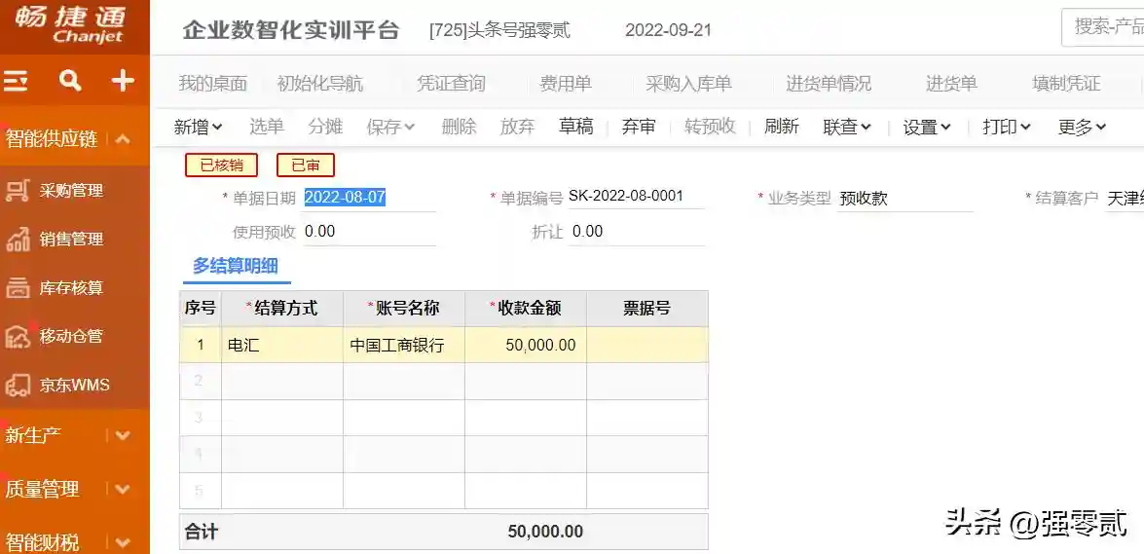Click the 刷新 refresh button
This screenshot has width=1144, height=554.
pos(781,127)
